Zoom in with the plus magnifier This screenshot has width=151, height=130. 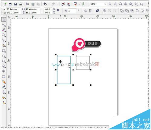tap(110, 4)
